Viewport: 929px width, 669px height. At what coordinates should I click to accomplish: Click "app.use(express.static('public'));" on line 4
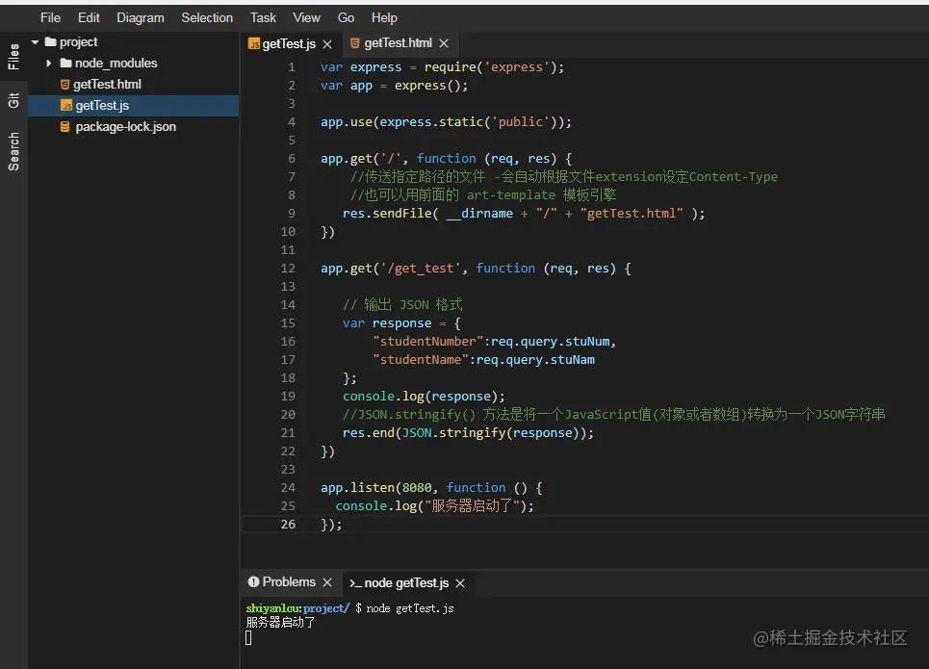coord(446,121)
